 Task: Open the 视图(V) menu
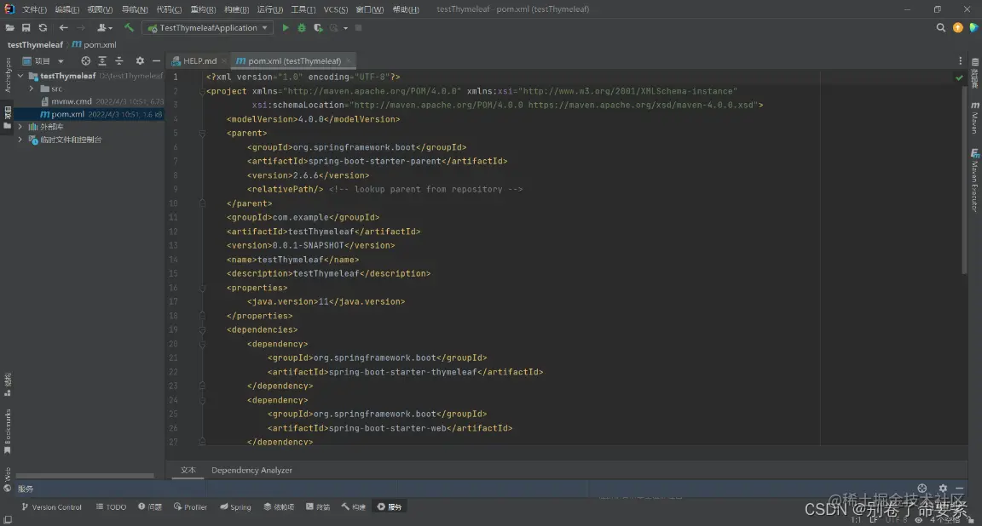coord(100,9)
